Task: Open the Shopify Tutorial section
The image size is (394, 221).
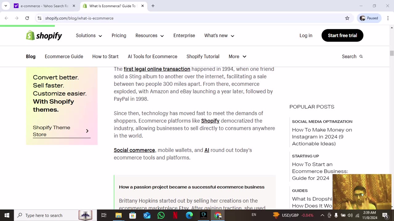Action: coord(203,56)
